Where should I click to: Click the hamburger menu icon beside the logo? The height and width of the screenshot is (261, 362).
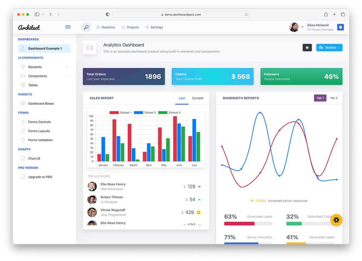[68, 27]
